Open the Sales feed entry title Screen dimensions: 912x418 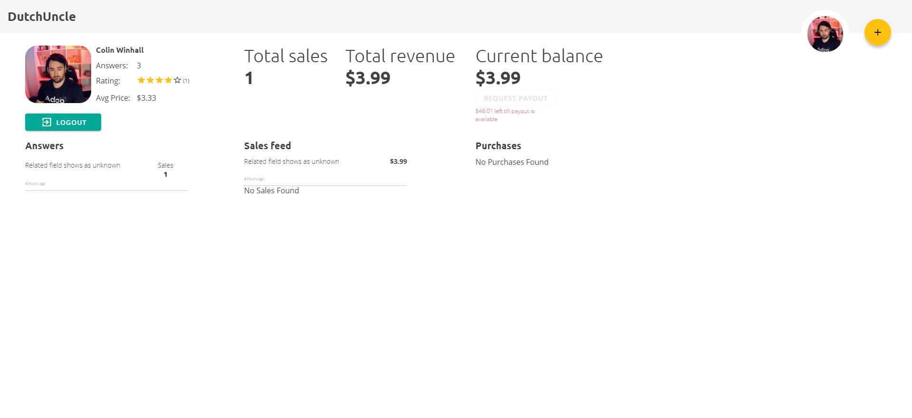pyautogui.click(x=292, y=161)
